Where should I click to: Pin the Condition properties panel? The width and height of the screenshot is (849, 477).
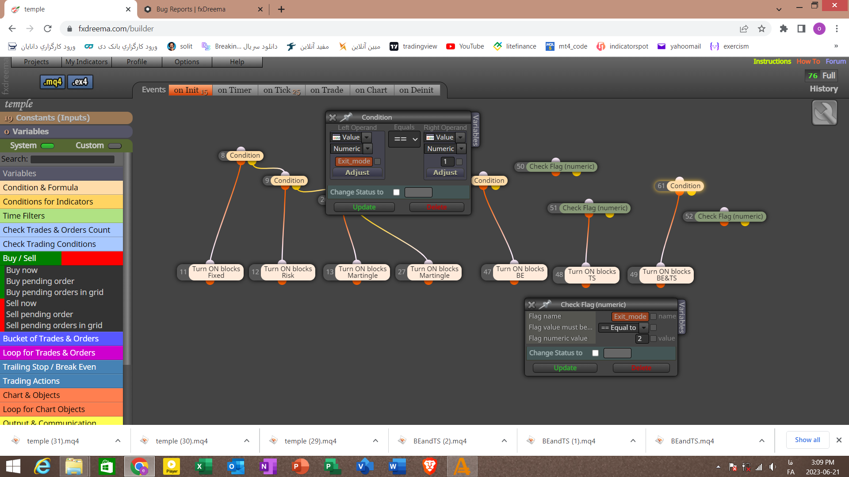[346, 117]
